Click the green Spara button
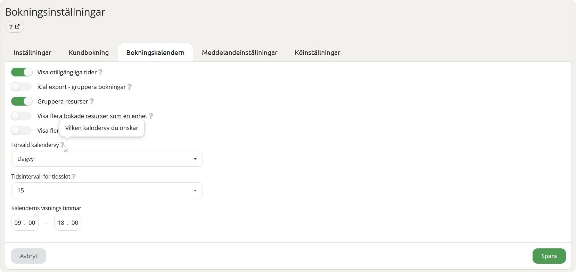576x272 pixels. tap(549, 256)
